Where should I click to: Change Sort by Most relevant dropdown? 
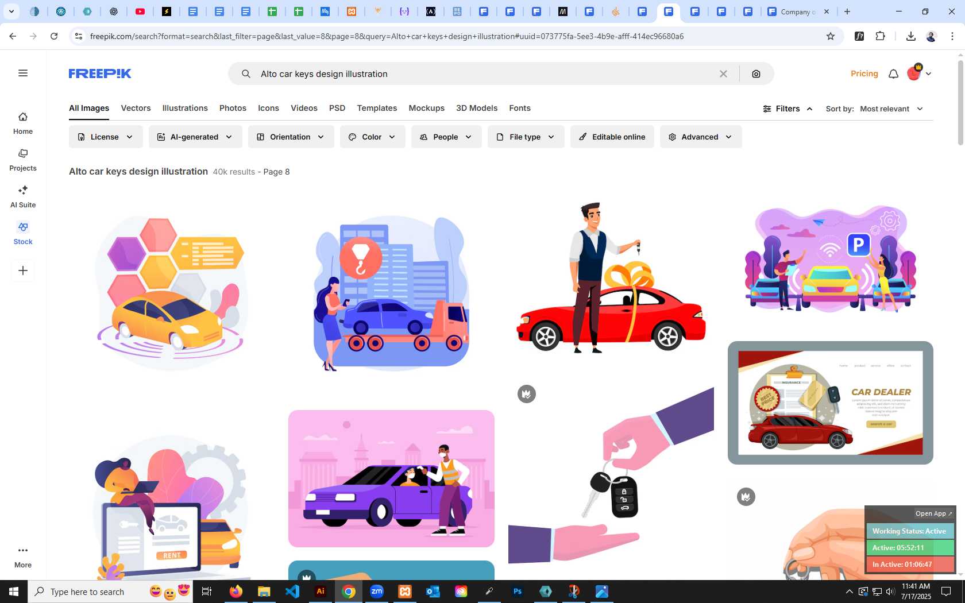tap(891, 109)
